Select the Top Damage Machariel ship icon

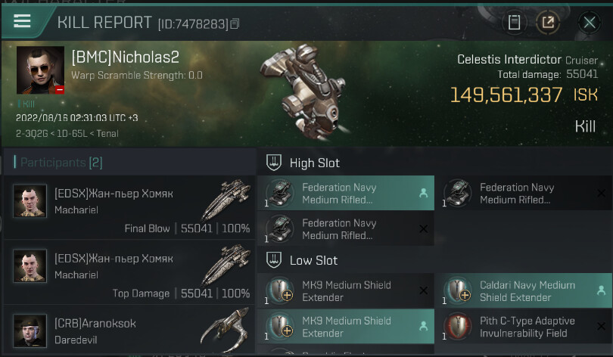click(x=226, y=265)
